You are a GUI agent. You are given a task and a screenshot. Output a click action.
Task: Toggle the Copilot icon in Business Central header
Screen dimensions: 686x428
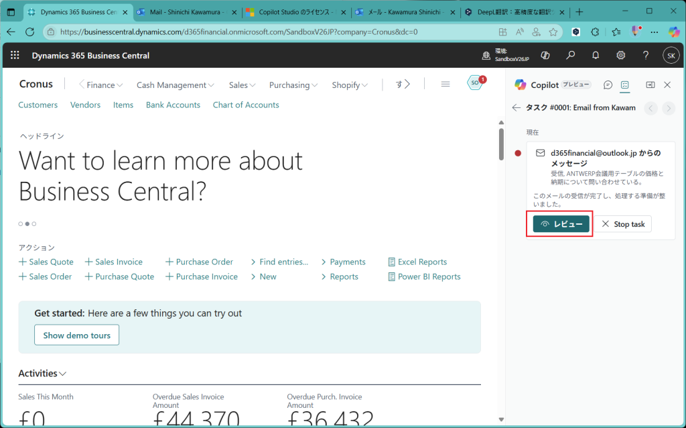tap(545, 55)
